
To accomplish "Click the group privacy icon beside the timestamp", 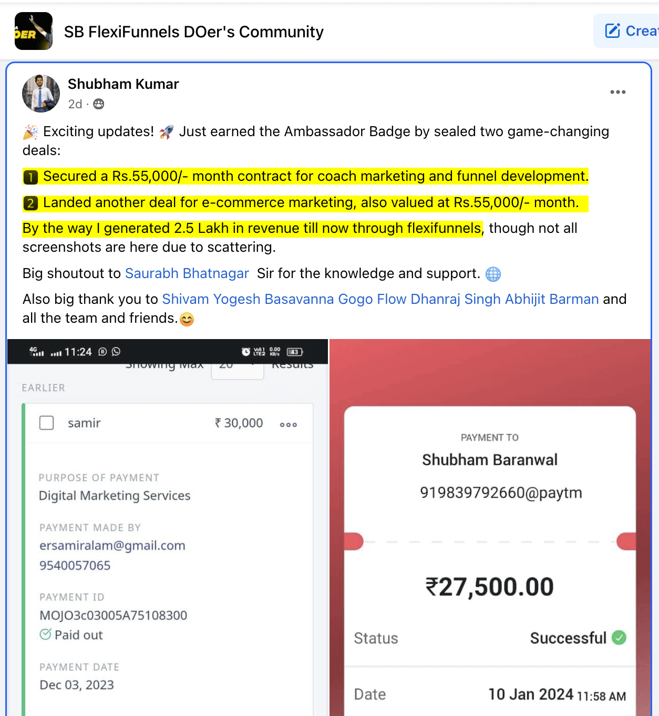I will (98, 104).
